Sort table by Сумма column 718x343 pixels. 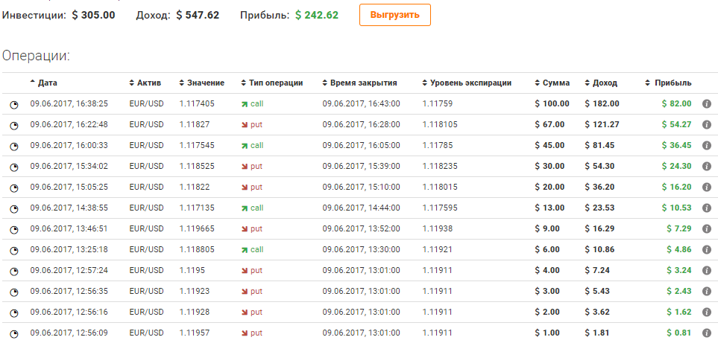pyautogui.click(x=556, y=83)
